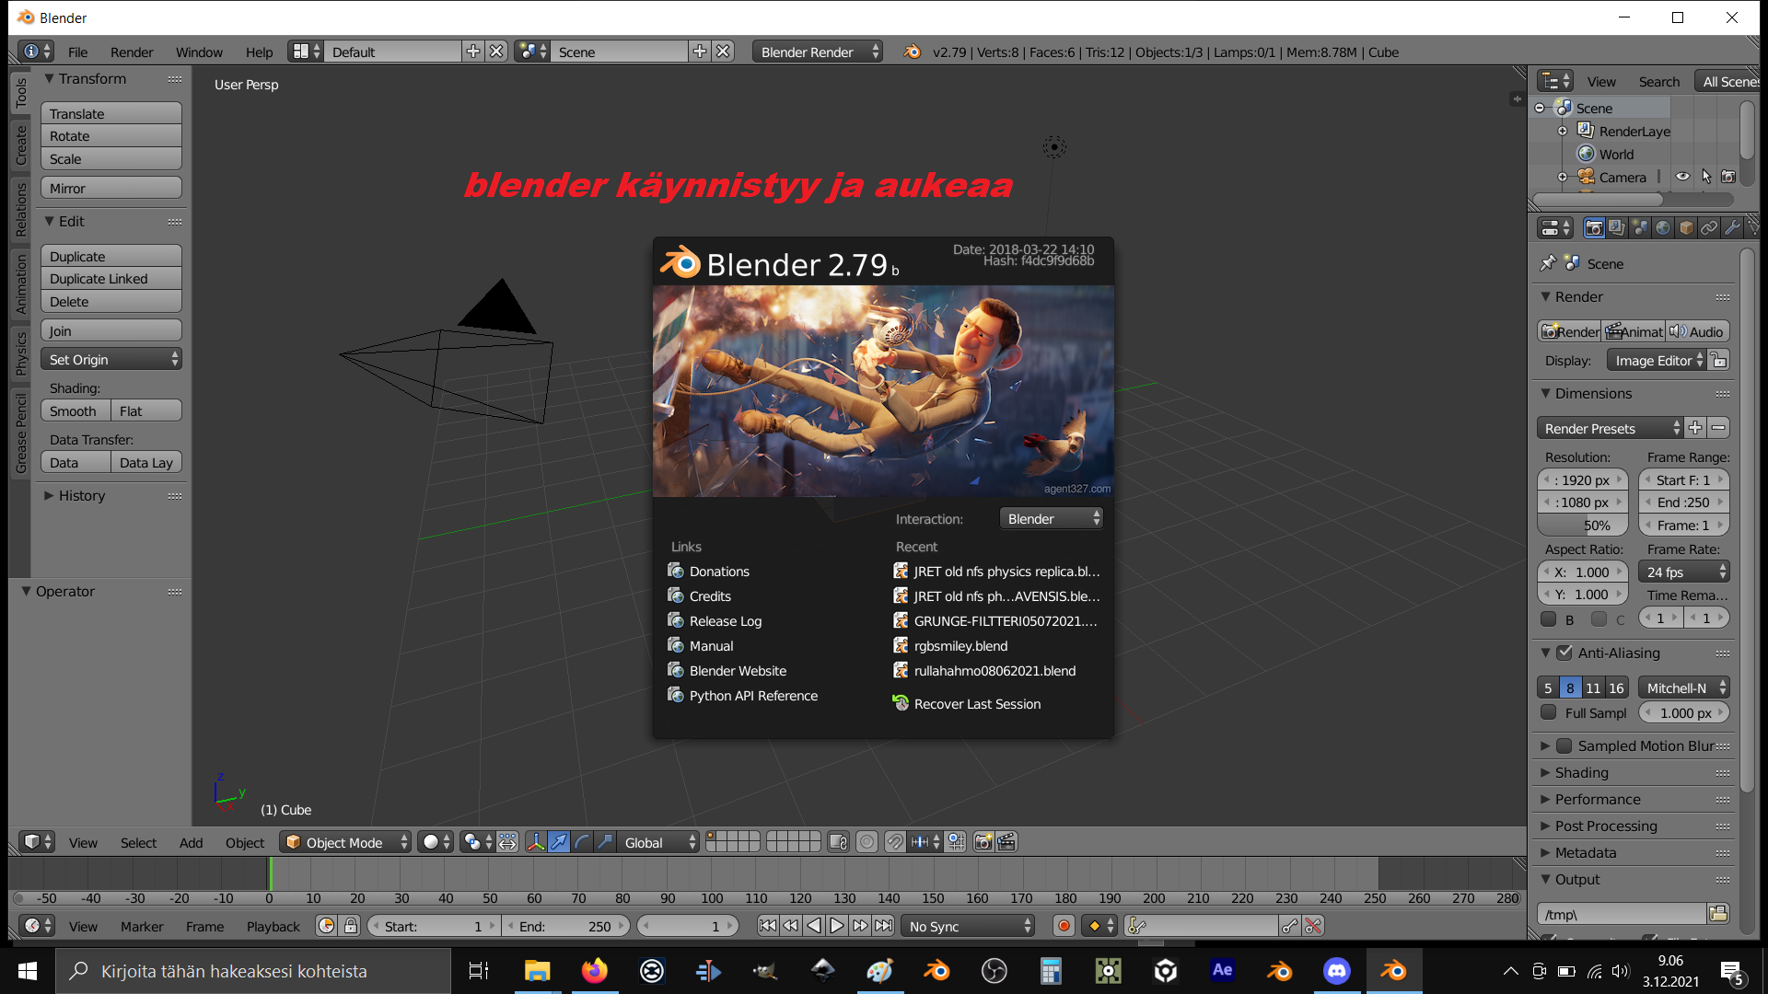The width and height of the screenshot is (1768, 994).
Task: Toggle the 3D manipulator widget icon
Action: (536, 842)
